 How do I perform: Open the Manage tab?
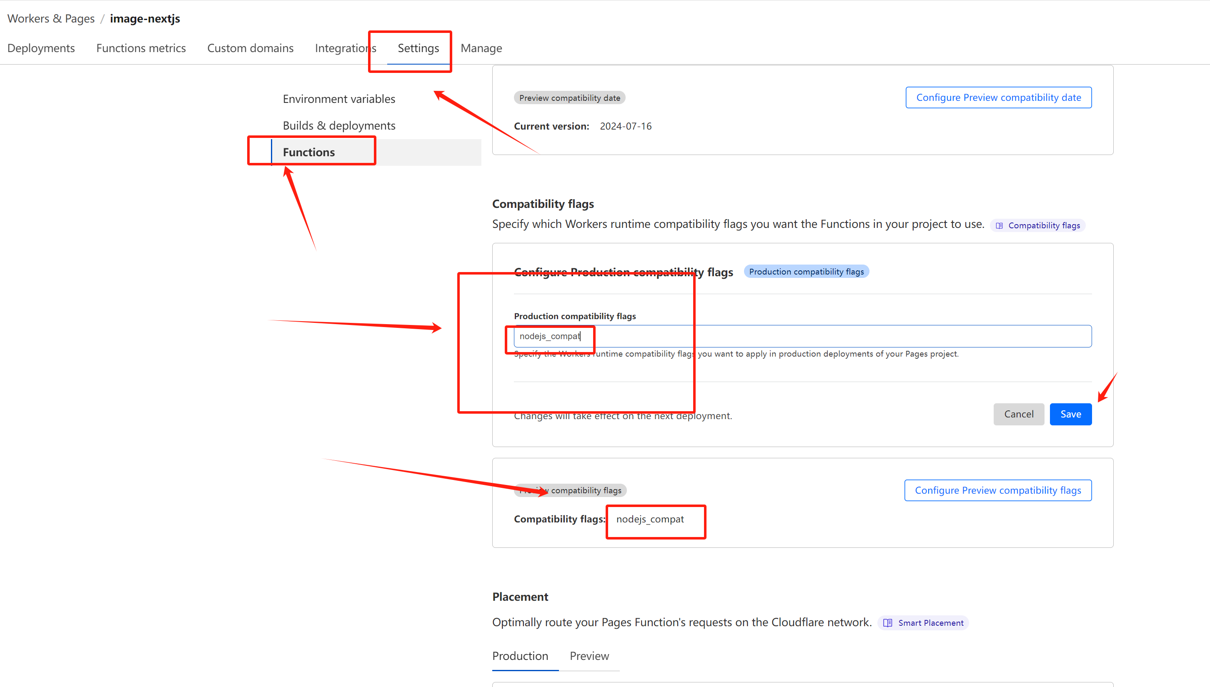(481, 48)
